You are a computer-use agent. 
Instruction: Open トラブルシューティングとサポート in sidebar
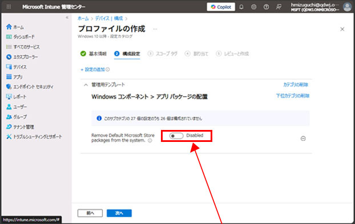[x=34, y=137]
